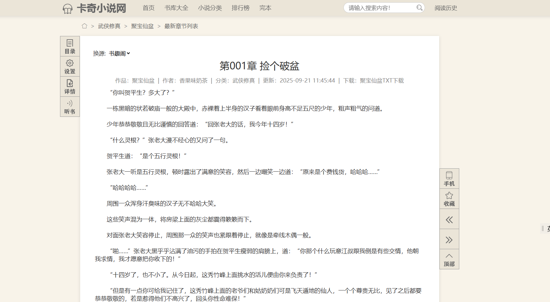Viewport: 550px width, 302px height.
Task: Click the 详情 book details icon
Action: pos(70,87)
